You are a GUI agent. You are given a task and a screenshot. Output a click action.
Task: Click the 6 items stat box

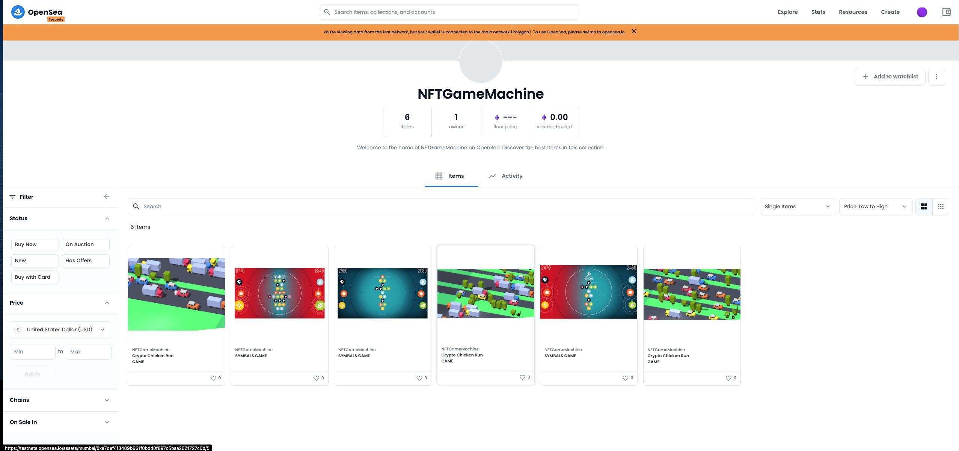(x=407, y=122)
